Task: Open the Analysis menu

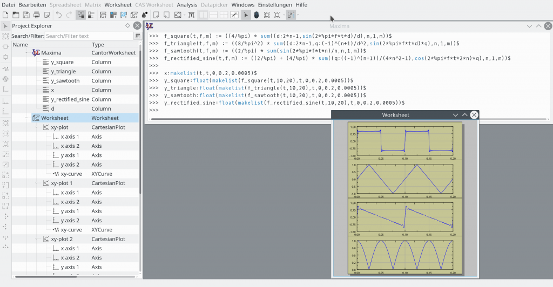Action: [187, 5]
